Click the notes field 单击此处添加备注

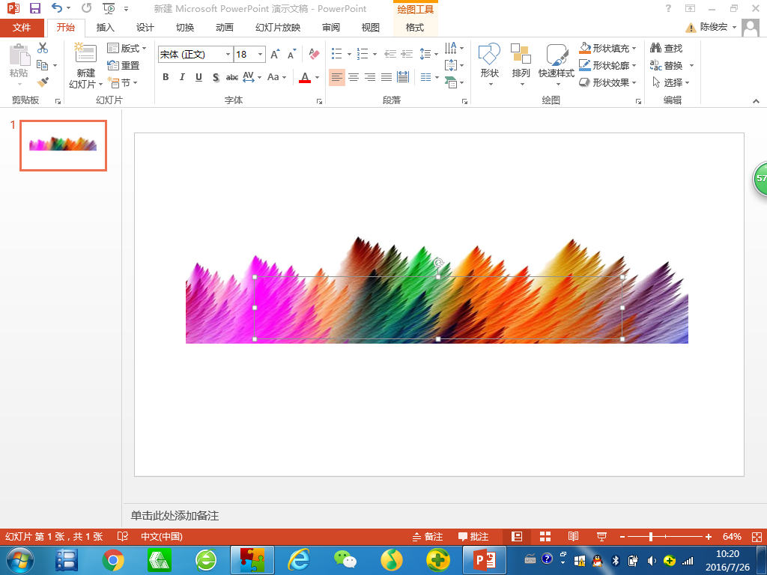coord(175,515)
